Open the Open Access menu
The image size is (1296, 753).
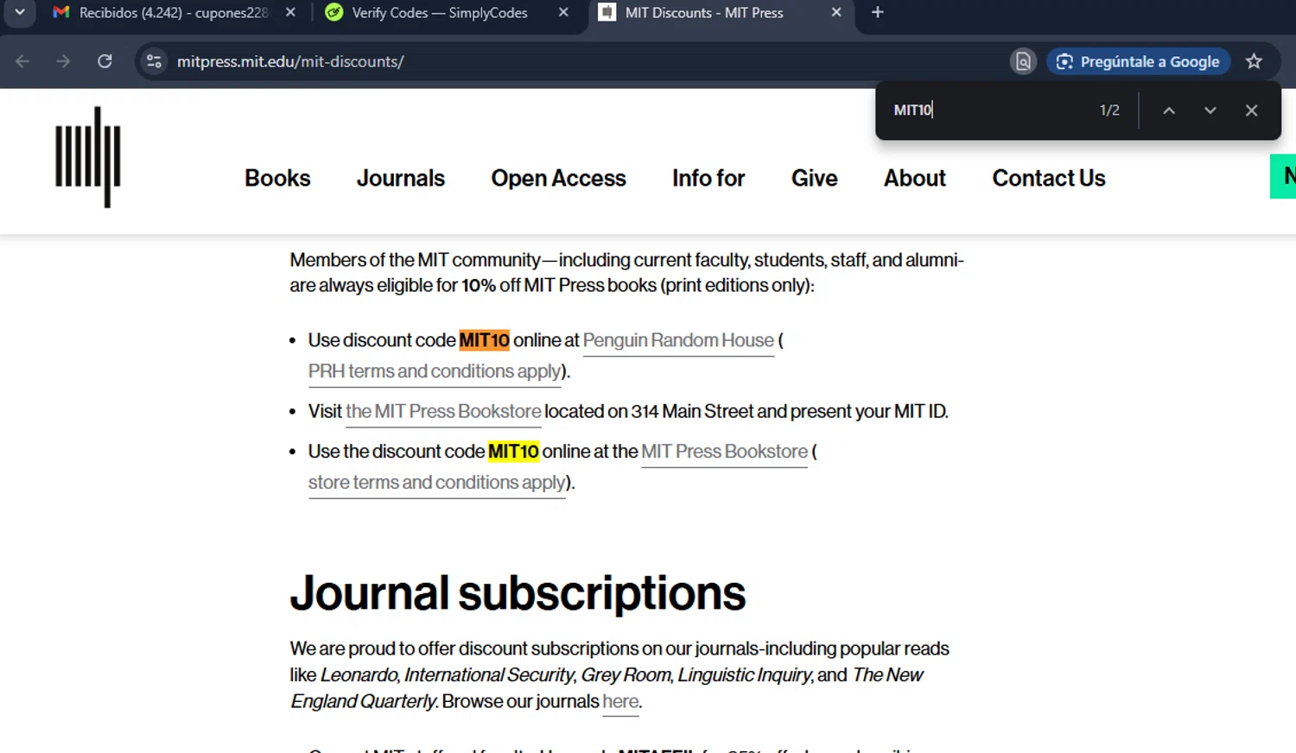tap(558, 178)
